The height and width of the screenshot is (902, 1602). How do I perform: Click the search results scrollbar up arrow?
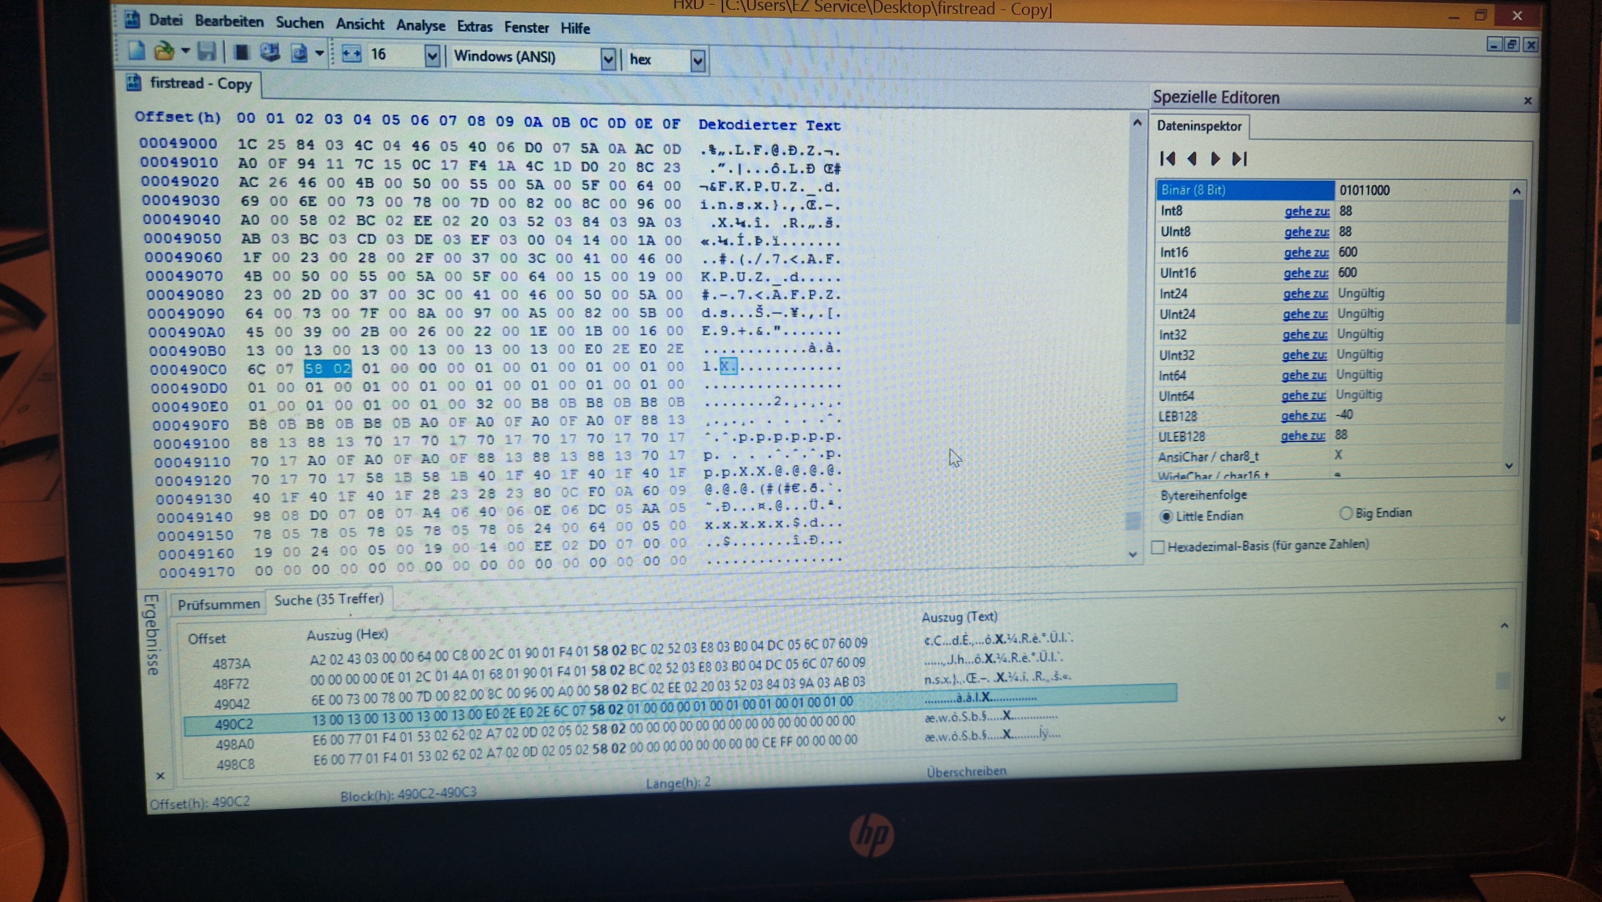click(x=1504, y=626)
